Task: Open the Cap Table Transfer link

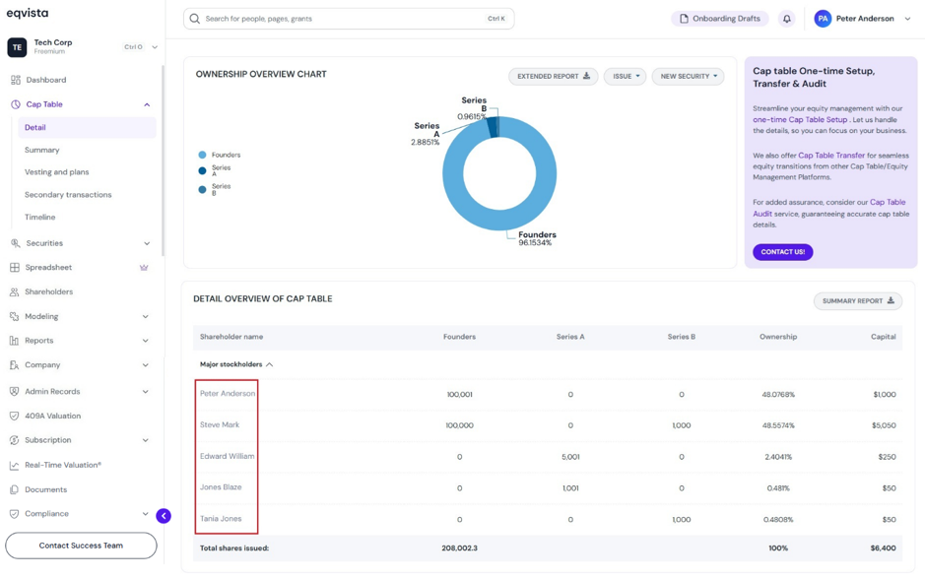Action: (831, 156)
